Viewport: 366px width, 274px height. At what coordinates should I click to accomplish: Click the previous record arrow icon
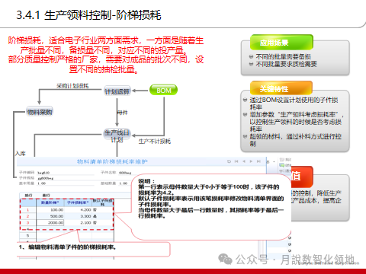[244, 161]
